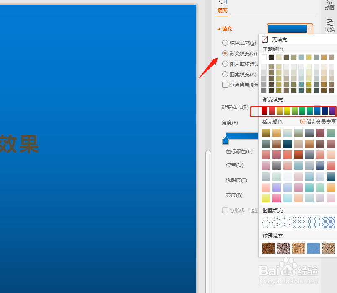
Task: Choose the dark red gradient preset
Action: pos(264,111)
